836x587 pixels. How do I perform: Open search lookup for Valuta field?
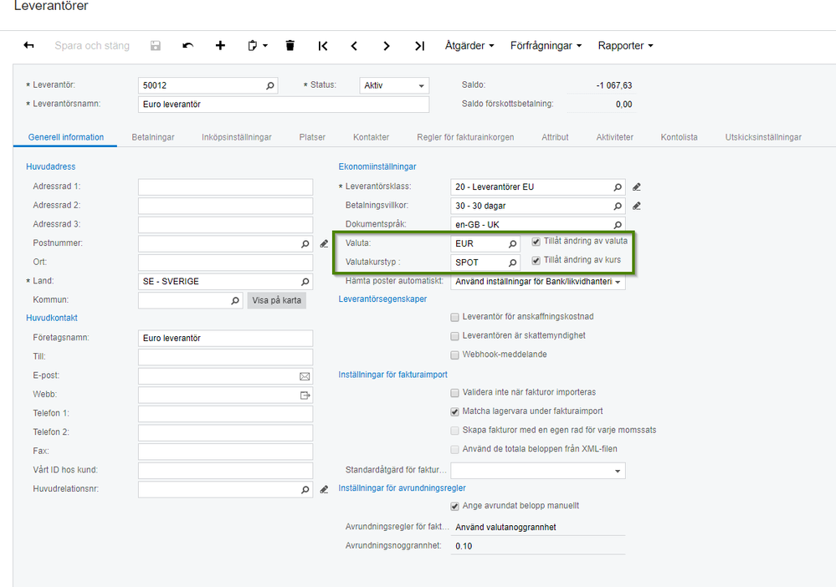point(512,243)
